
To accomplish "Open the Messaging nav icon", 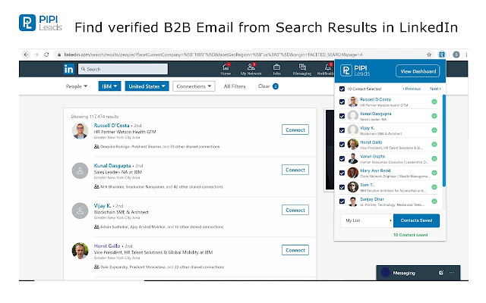I will (302, 67).
